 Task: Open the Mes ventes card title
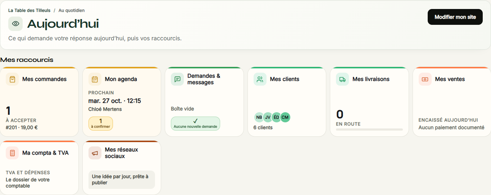(x=450, y=79)
